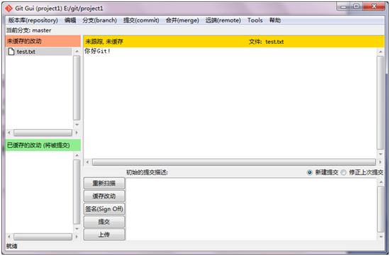The width and height of the screenshot is (390, 256).
Task: Click the commit message scroll-up arrow
Action: [381, 182]
